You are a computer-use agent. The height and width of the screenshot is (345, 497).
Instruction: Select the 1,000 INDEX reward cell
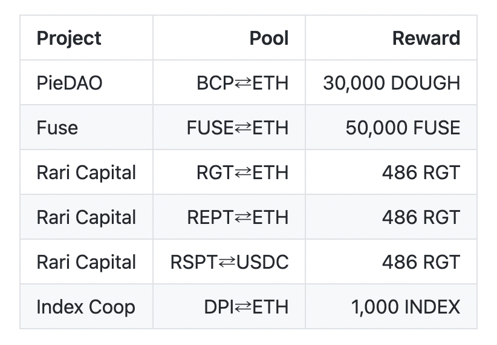(406, 307)
